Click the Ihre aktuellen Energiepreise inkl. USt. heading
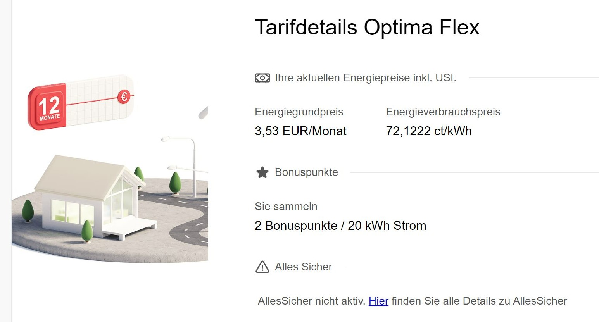This screenshot has height=322, width=599. pos(366,78)
